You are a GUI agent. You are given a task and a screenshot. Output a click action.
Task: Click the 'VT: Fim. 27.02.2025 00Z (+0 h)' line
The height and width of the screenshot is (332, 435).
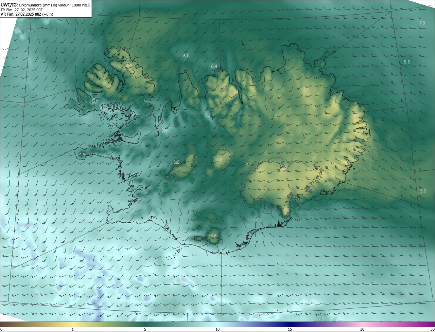27,14
